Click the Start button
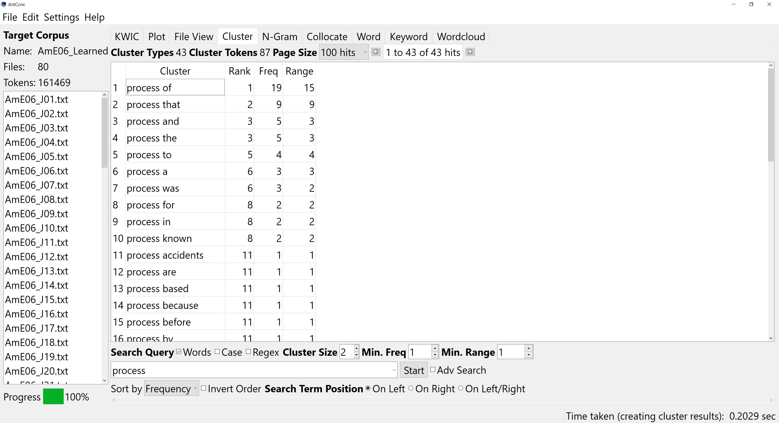Screen dimensions: 779x423 (414, 370)
